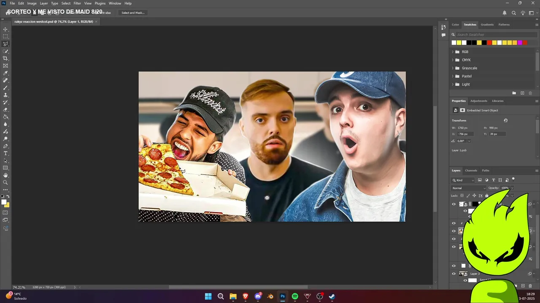Image resolution: width=540 pixels, height=303 pixels.
Task: Select the Rectangle shape tool
Action: click(x=5, y=168)
